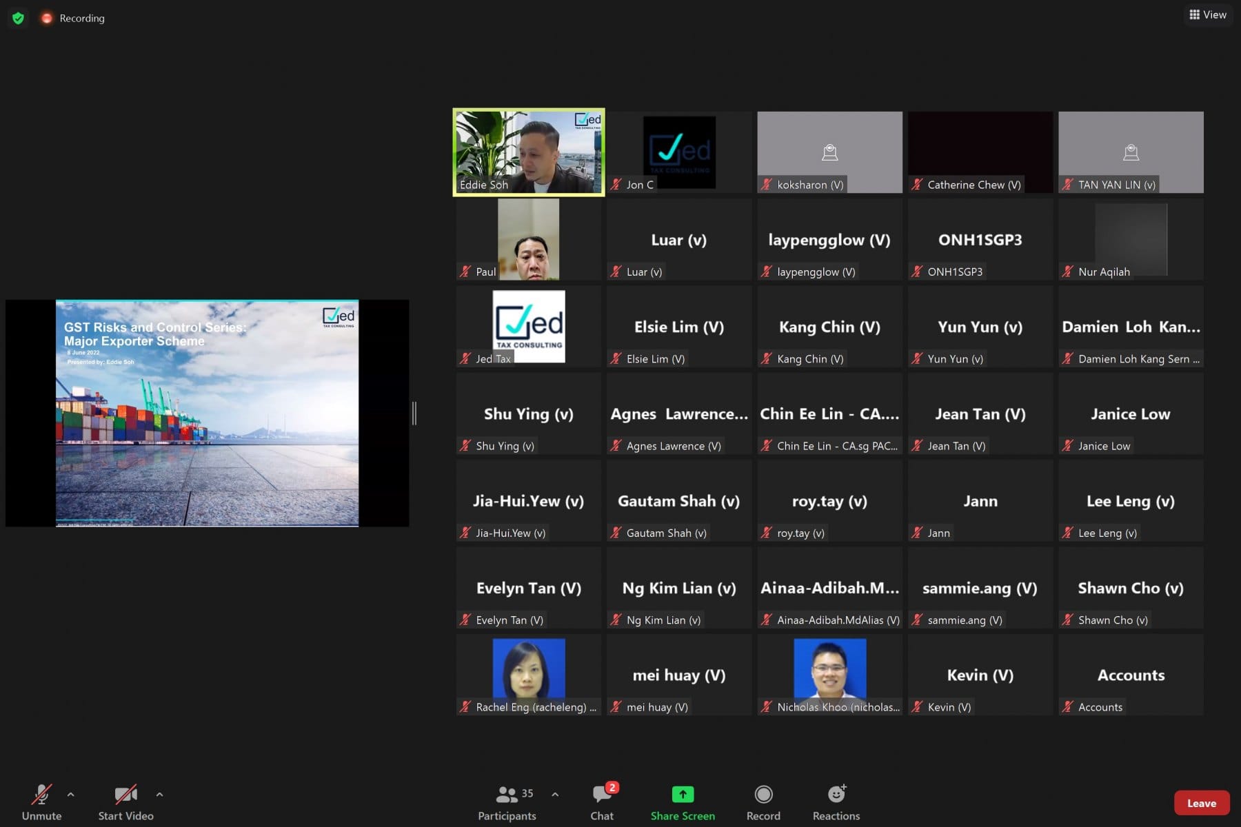Open the Chat panel
The height and width of the screenshot is (827, 1241).
pos(602,803)
